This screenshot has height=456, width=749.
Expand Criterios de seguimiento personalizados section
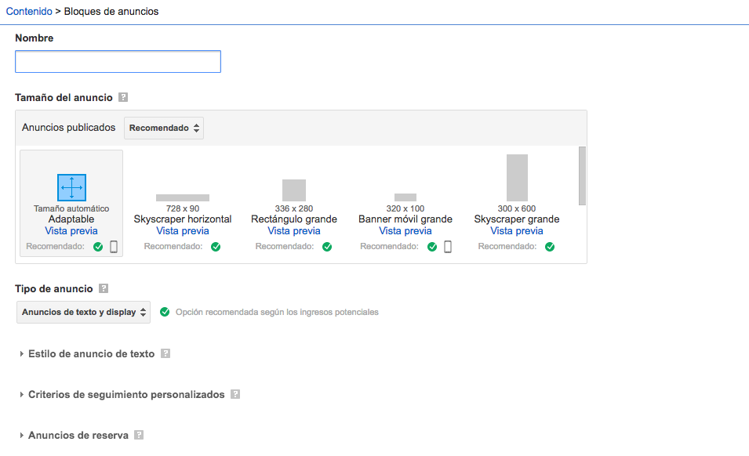click(x=125, y=394)
